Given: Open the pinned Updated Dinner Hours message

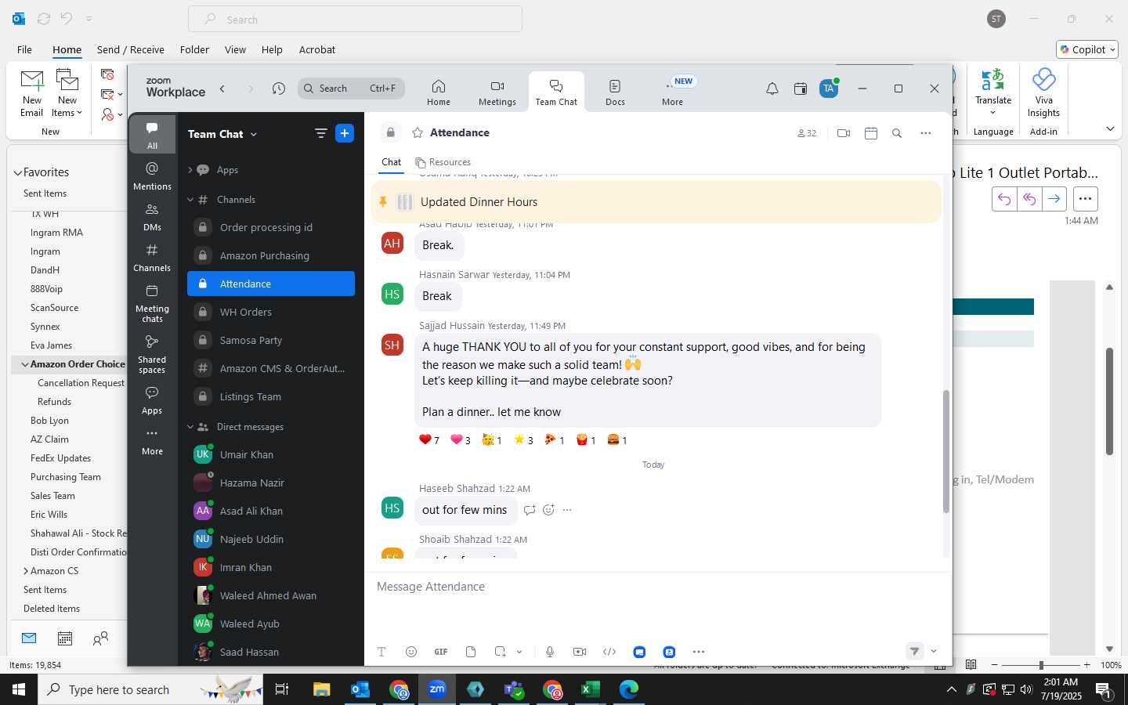Looking at the screenshot, I should [656, 202].
